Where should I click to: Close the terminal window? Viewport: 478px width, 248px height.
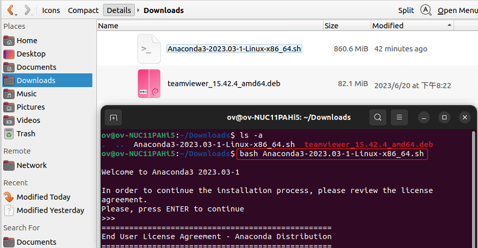464,117
